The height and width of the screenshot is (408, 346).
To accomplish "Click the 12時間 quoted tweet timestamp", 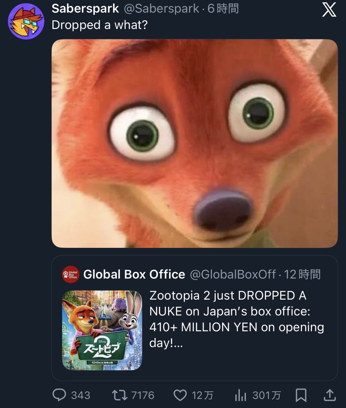I will click(x=302, y=274).
